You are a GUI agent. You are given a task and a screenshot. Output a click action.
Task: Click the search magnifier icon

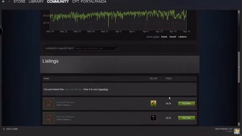[116, 49]
